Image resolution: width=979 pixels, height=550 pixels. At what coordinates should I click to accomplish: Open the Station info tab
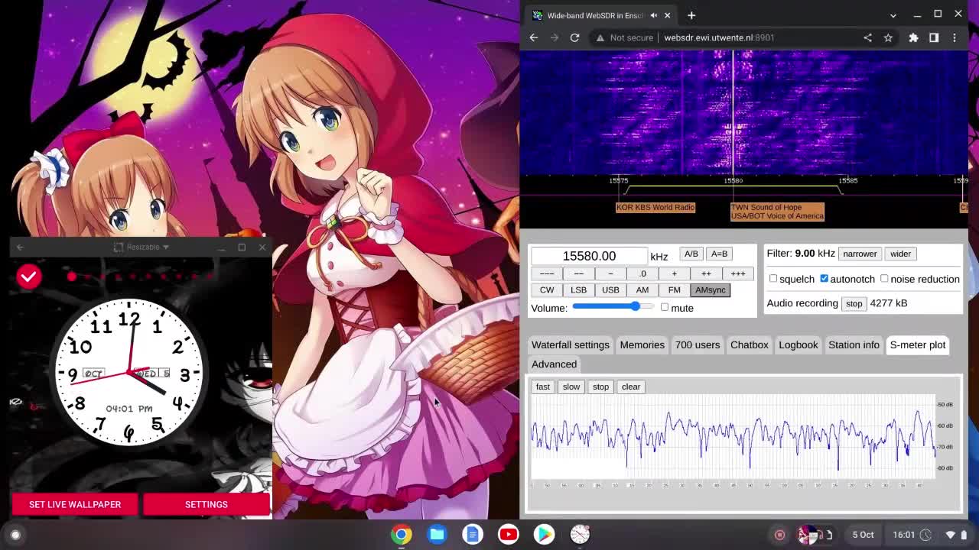pyautogui.click(x=854, y=345)
